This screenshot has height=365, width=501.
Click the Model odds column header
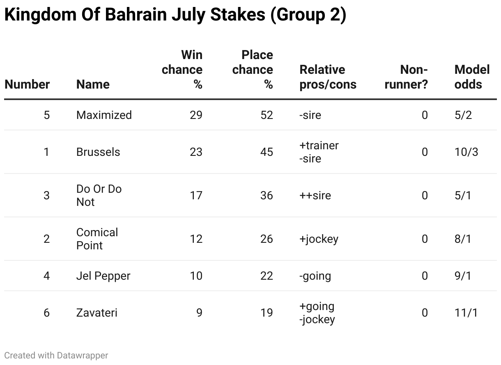point(472,77)
